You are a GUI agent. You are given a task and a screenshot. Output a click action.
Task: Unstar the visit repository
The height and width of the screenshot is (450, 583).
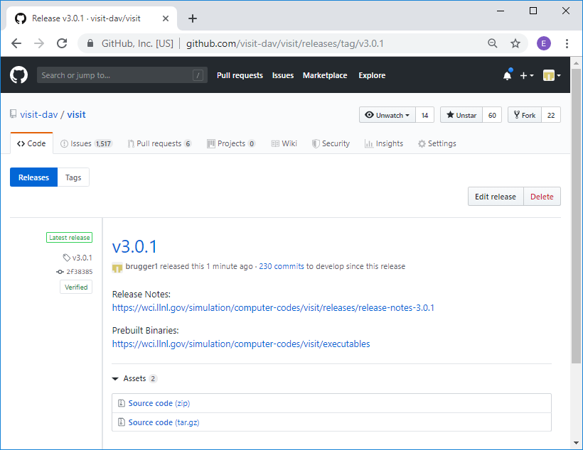coord(461,115)
